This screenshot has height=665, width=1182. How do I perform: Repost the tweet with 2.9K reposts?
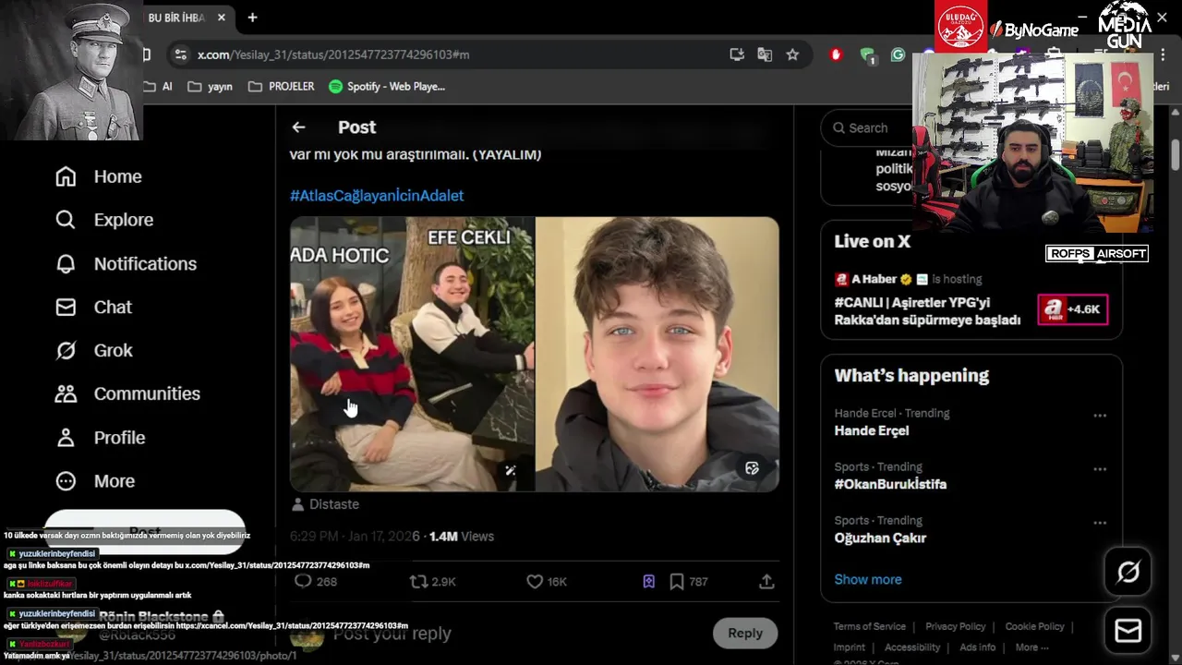pyautogui.click(x=432, y=581)
